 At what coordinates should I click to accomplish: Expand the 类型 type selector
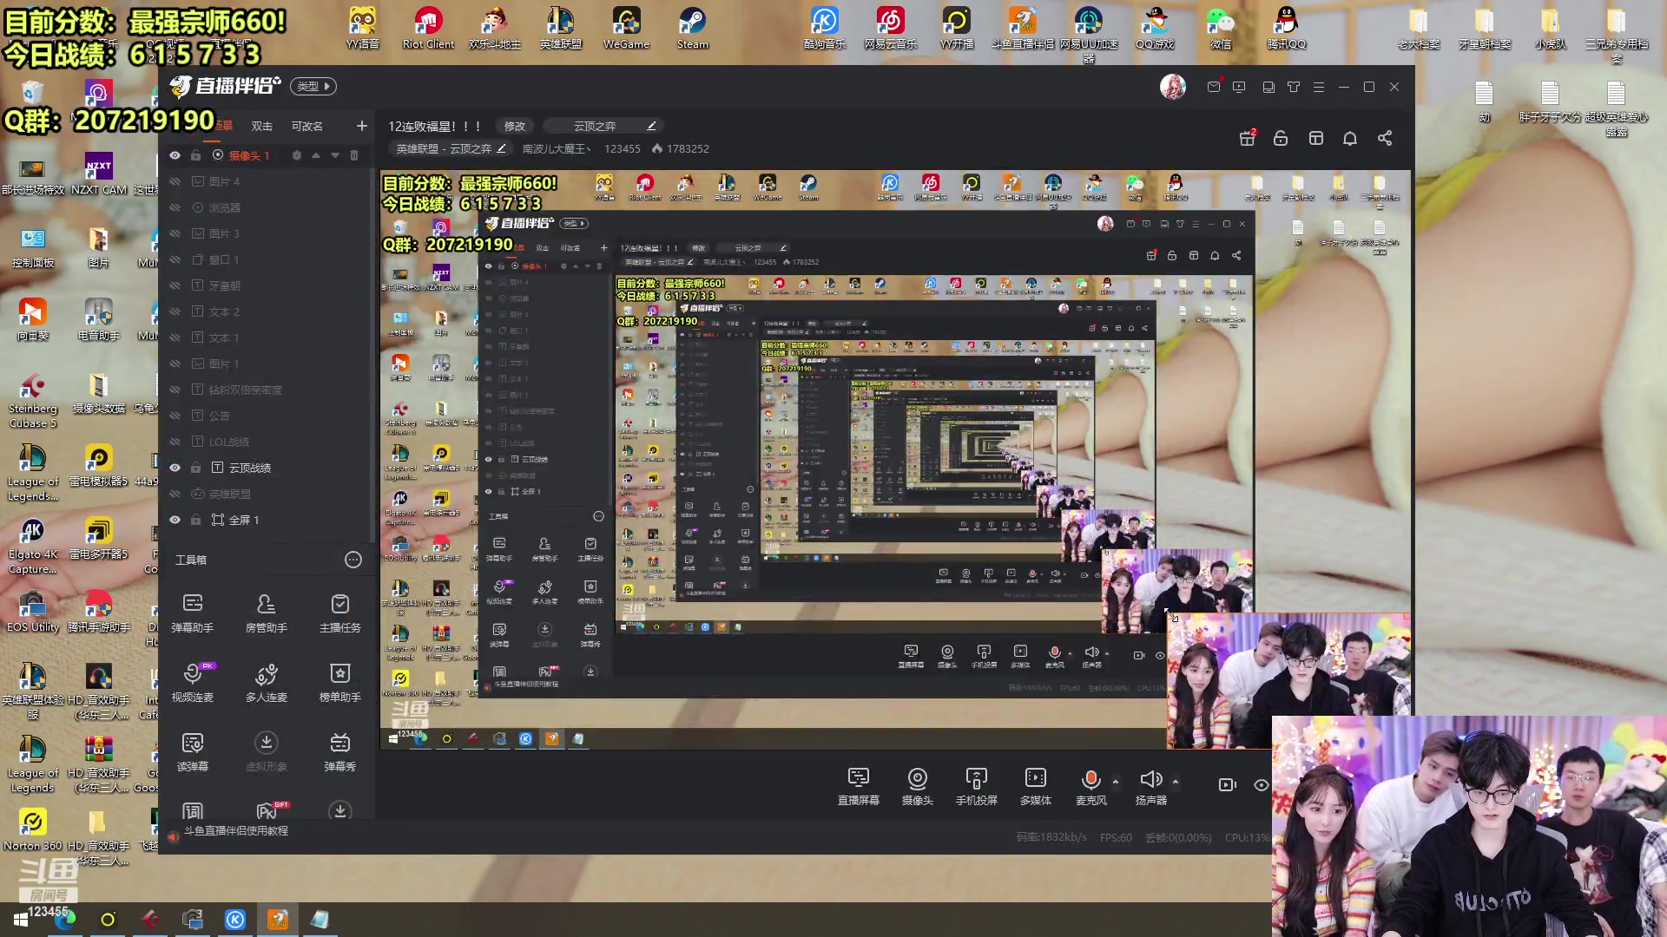[313, 86]
